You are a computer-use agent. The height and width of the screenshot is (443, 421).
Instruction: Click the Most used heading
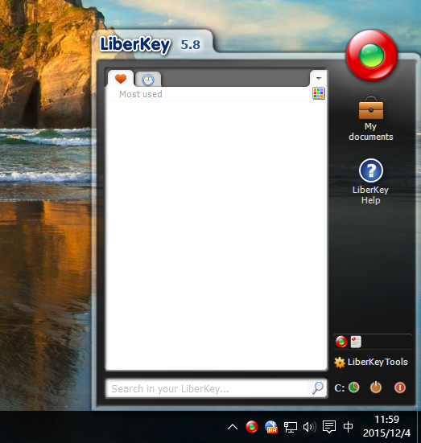(x=141, y=94)
